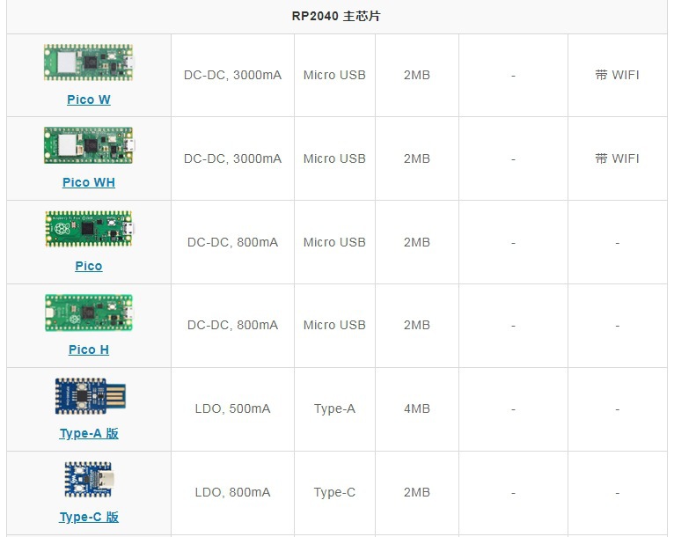
Task: Select 2MB in Pico H row
Action: click(417, 325)
